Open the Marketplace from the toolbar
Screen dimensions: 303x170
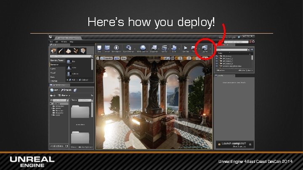point(116,49)
